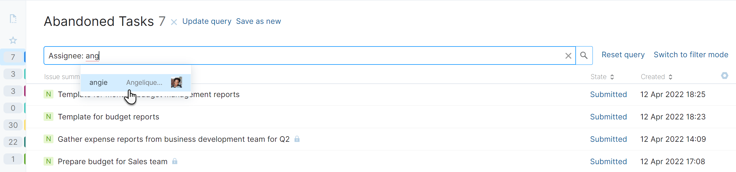Click the Update query link

pos(207,21)
